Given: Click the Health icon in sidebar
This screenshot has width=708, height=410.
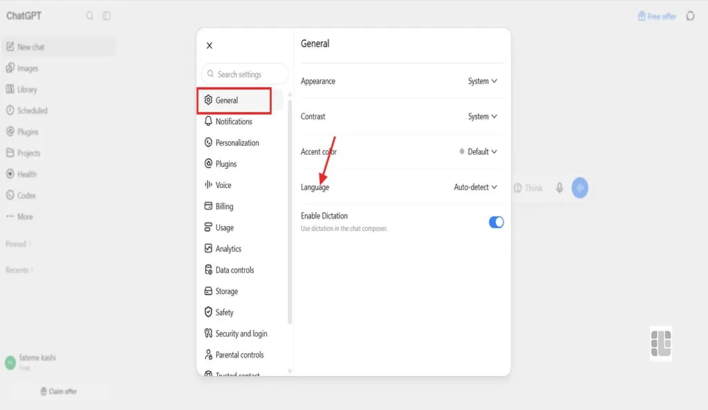Looking at the screenshot, I should [x=10, y=174].
